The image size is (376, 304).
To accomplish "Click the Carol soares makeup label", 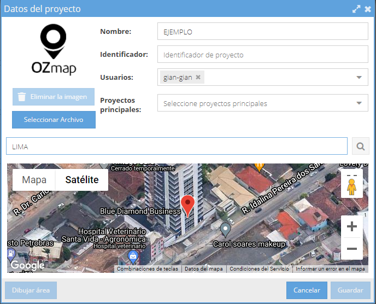I will (249, 244).
